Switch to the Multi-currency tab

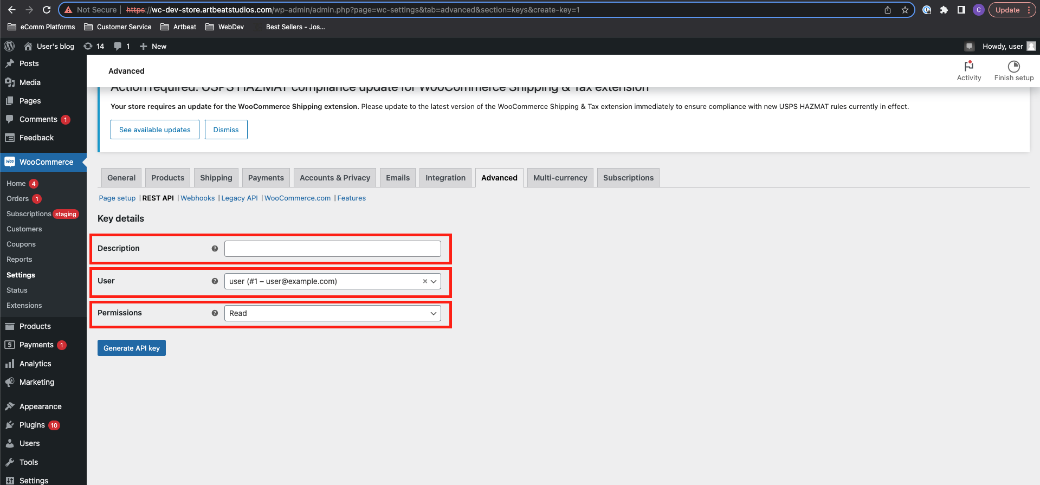[560, 178]
